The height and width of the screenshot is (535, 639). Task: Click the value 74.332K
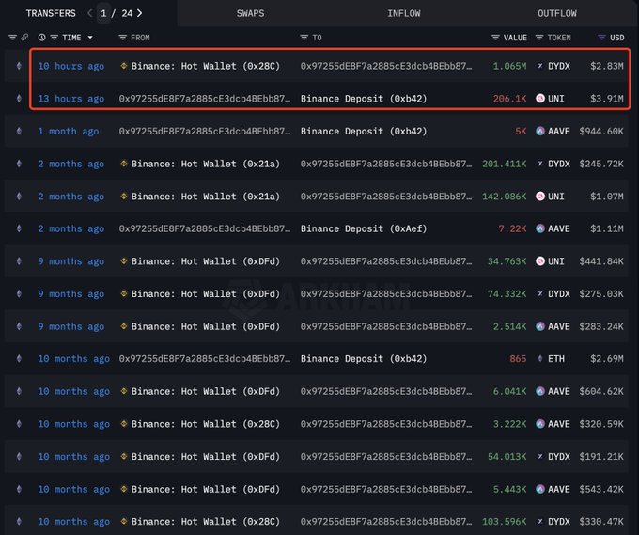coord(507,294)
